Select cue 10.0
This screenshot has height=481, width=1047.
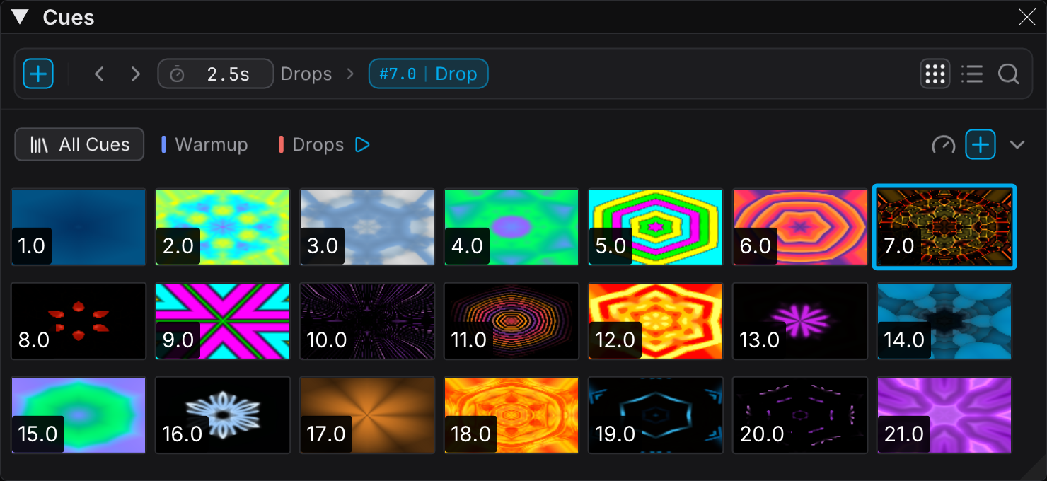point(367,320)
